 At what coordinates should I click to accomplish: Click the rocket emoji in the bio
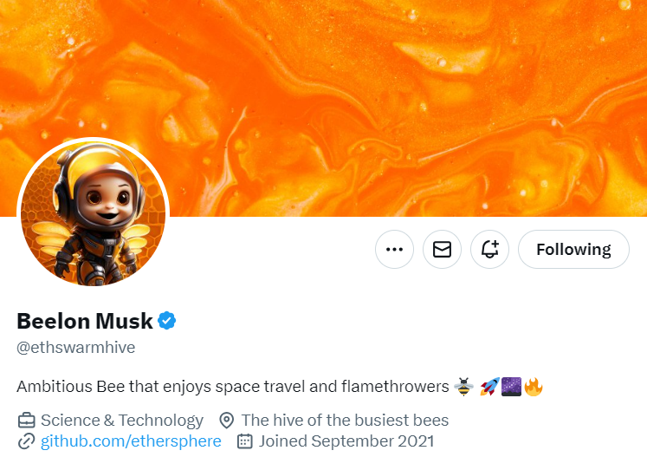pos(488,386)
